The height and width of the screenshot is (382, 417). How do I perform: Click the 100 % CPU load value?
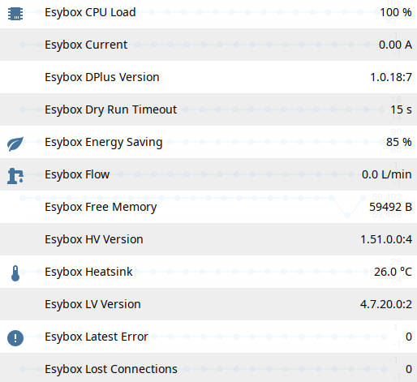[396, 12]
